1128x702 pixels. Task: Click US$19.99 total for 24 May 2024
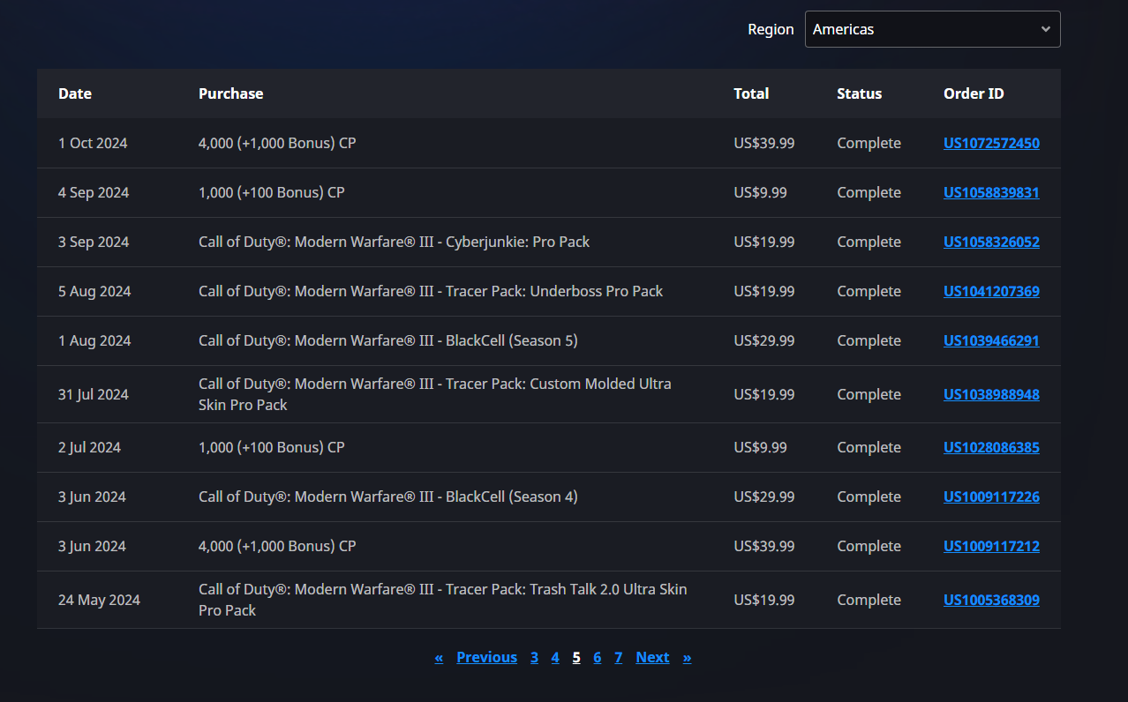tap(764, 600)
